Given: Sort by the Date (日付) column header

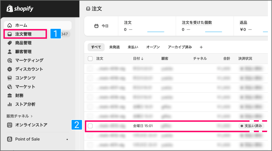Looking at the screenshot, I should pyautogui.click(x=138, y=58).
